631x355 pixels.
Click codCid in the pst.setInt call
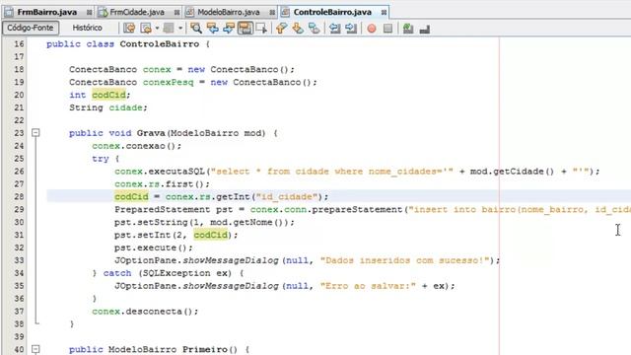click(x=210, y=235)
